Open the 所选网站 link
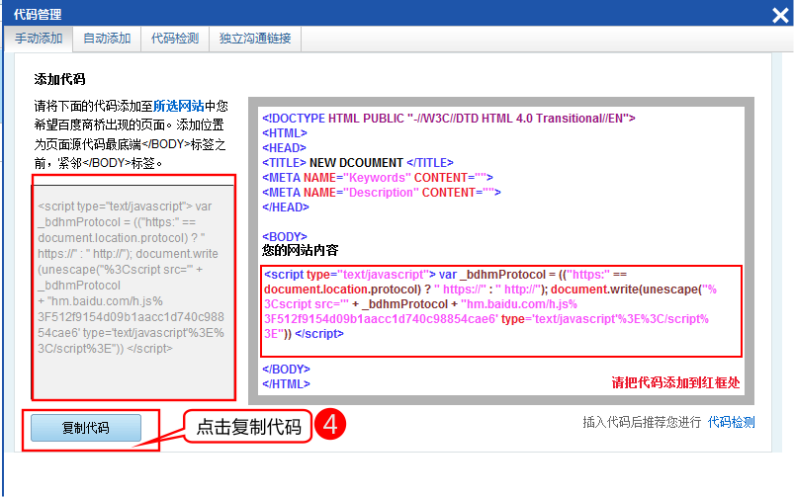 (178, 106)
